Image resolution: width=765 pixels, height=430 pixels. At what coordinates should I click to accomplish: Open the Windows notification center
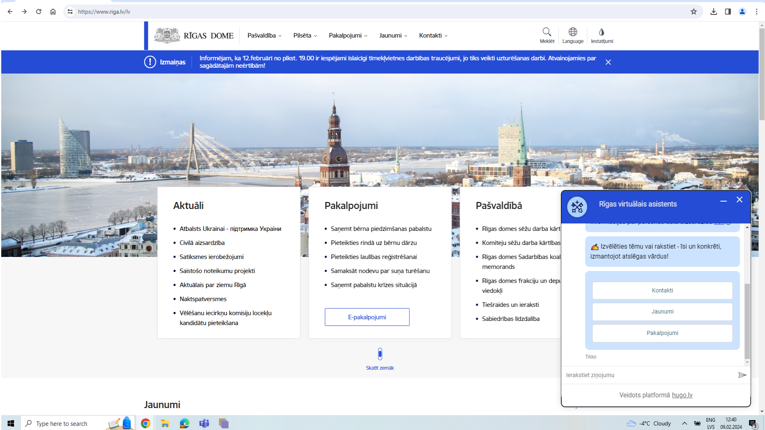[x=753, y=424]
